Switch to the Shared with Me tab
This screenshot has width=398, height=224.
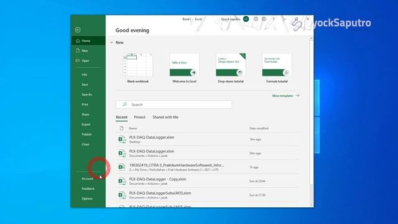165,117
